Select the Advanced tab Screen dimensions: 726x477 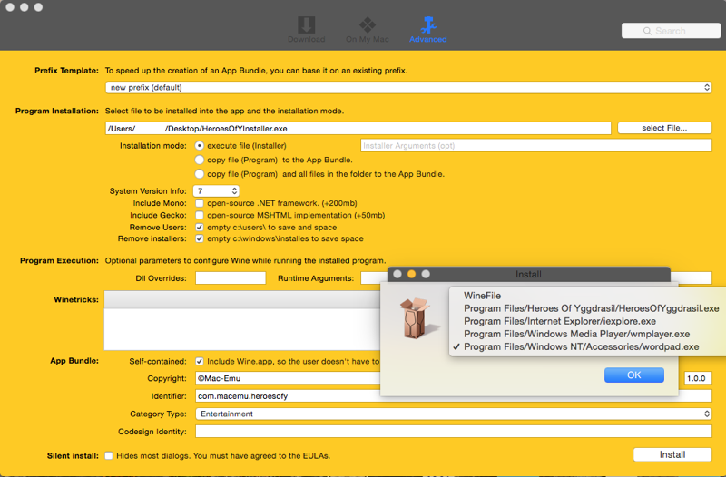pos(427,30)
